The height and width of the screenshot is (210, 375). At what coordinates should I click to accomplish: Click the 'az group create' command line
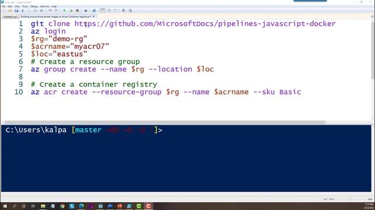coord(122,69)
